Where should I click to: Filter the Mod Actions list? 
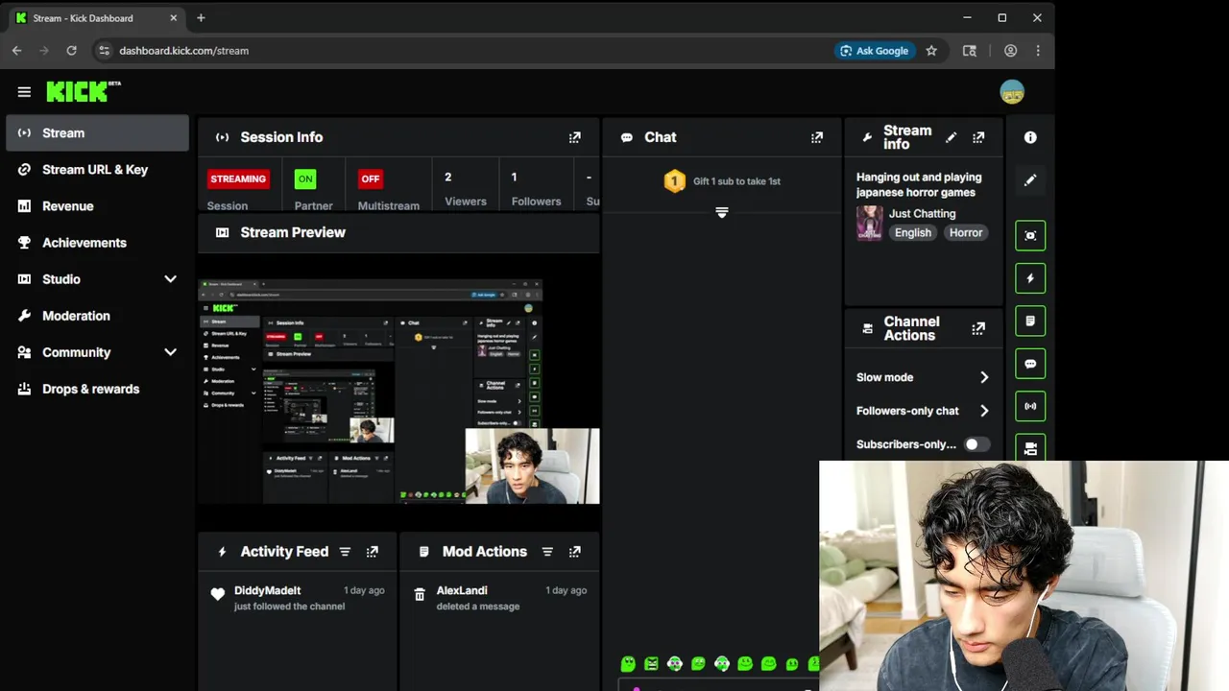[x=547, y=552]
